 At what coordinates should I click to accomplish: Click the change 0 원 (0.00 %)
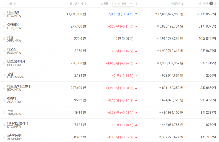coord(124,39)
